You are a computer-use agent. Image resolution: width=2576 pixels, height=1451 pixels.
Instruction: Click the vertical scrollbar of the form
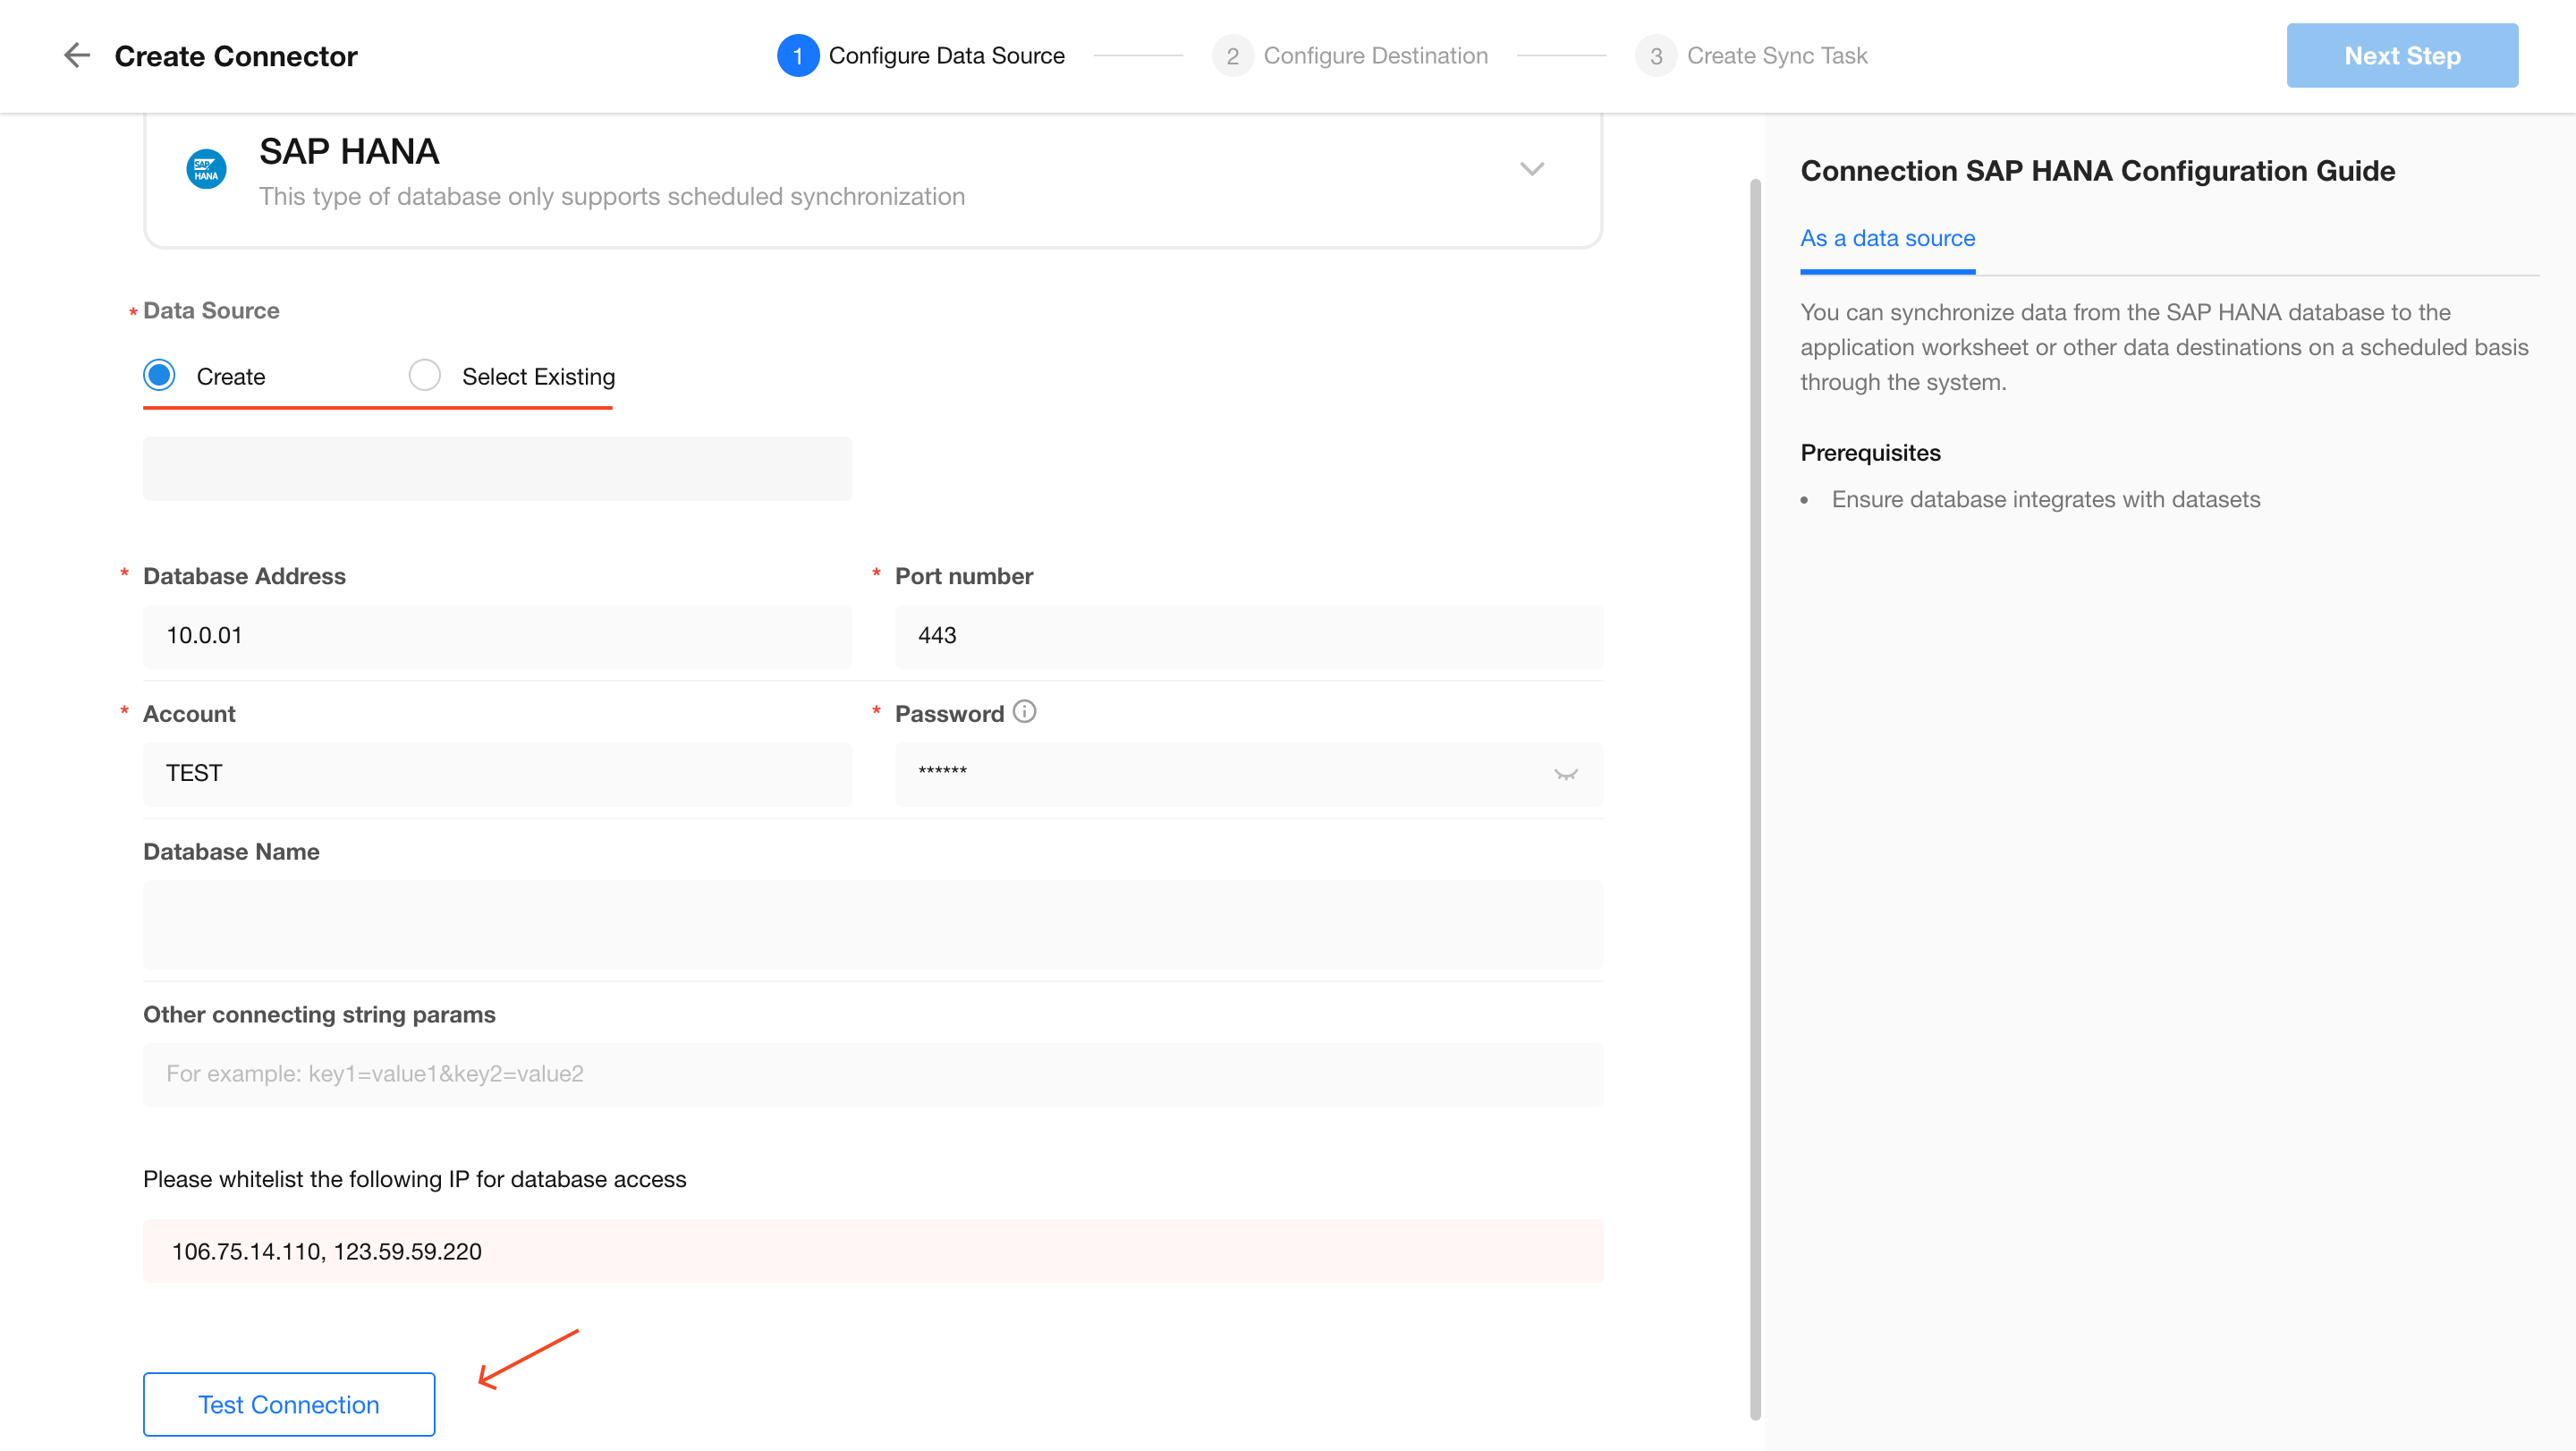click(x=1754, y=800)
